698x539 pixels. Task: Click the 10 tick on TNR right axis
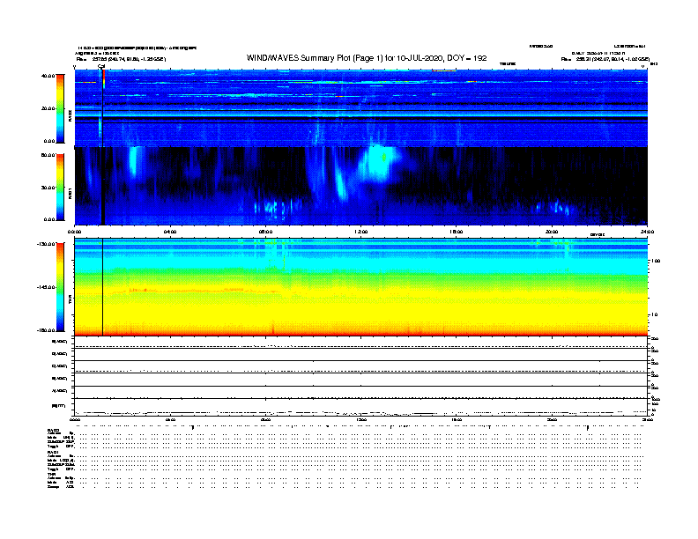pyautogui.click(x=654, y=315)
